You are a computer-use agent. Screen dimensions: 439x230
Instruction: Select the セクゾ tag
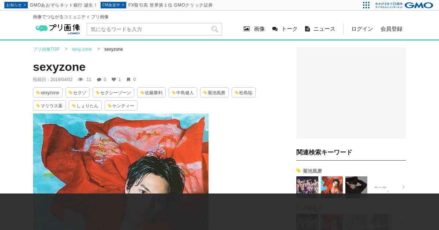[x=78, y=92]
